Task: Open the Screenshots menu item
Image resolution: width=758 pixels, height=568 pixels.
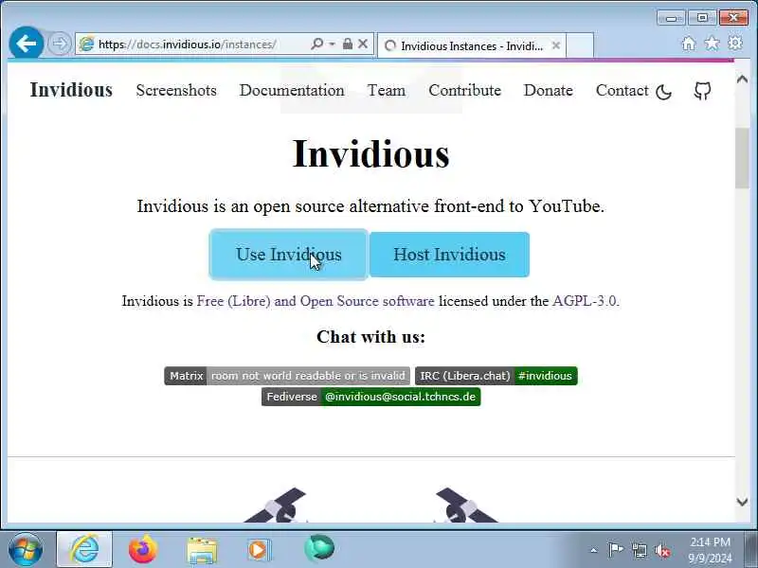Action: pyautogui.click(x=176, y=90)
